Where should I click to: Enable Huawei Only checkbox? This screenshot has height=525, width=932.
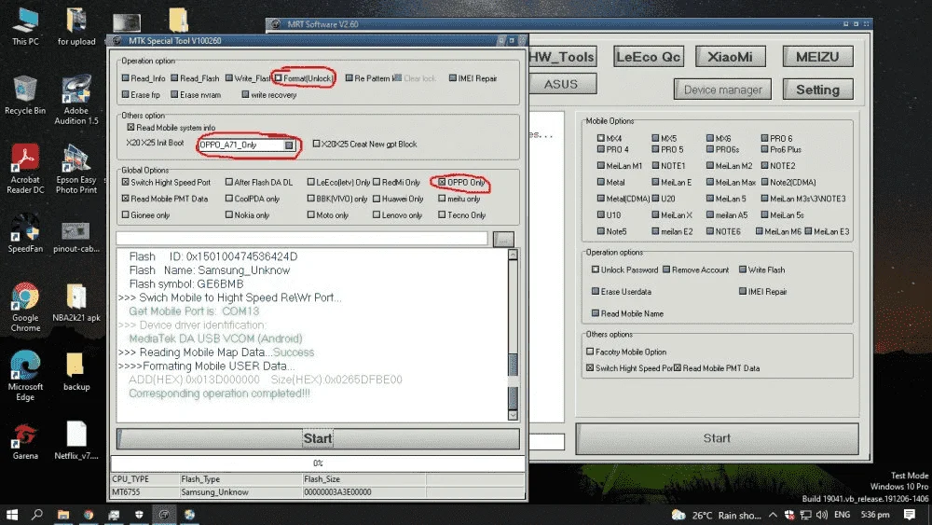click(377, 199)
